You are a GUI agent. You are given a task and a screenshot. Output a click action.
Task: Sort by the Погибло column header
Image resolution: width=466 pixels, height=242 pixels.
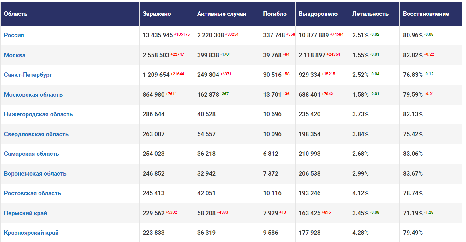275,14
